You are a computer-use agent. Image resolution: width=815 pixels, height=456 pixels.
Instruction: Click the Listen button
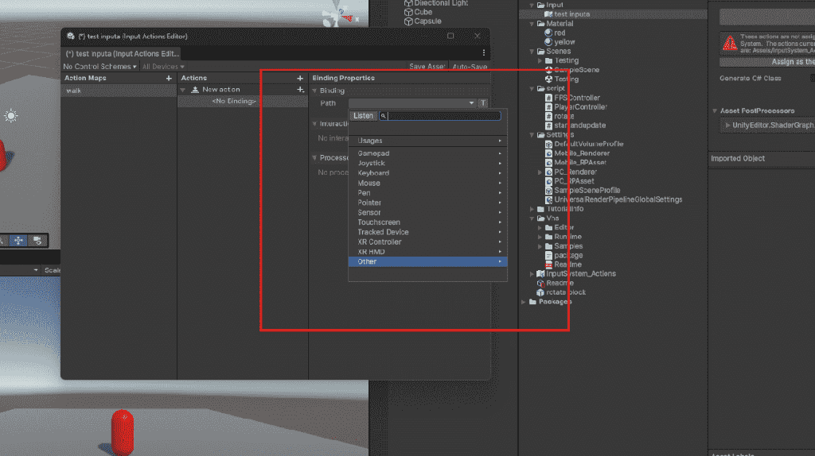click(x=363, y=116)
